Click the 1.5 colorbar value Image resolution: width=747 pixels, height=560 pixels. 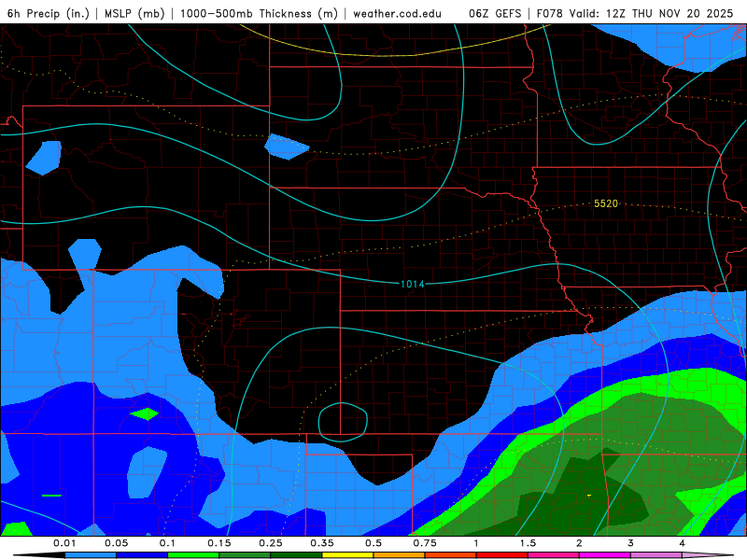(528, 543)
